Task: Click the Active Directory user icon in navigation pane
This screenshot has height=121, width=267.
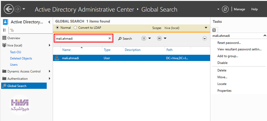Action: click(x=5, y=22)
